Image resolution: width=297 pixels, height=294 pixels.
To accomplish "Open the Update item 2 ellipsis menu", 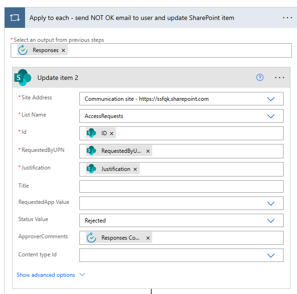I will pos(279,78).
